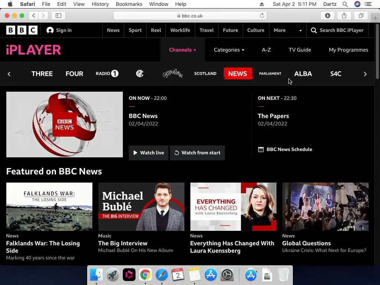Click the search magnifier in BBC bar
Viewport: 380px width, 285px height.
(314, 30)
